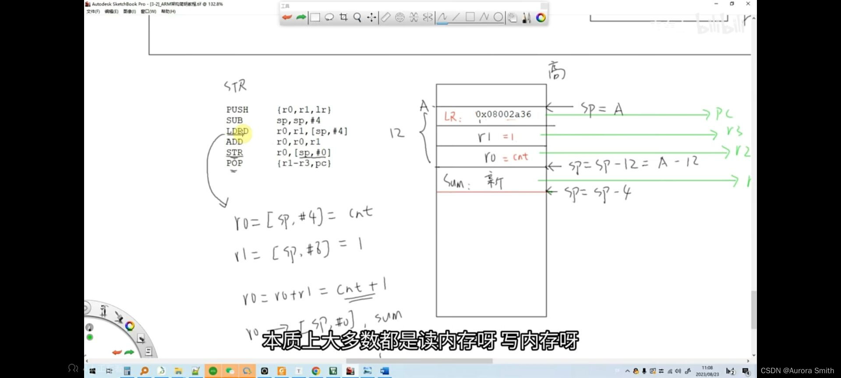Open the Layers window from toolbar
Image resolution: width=841 pixels, height=378 pixels.
(512, 17)
